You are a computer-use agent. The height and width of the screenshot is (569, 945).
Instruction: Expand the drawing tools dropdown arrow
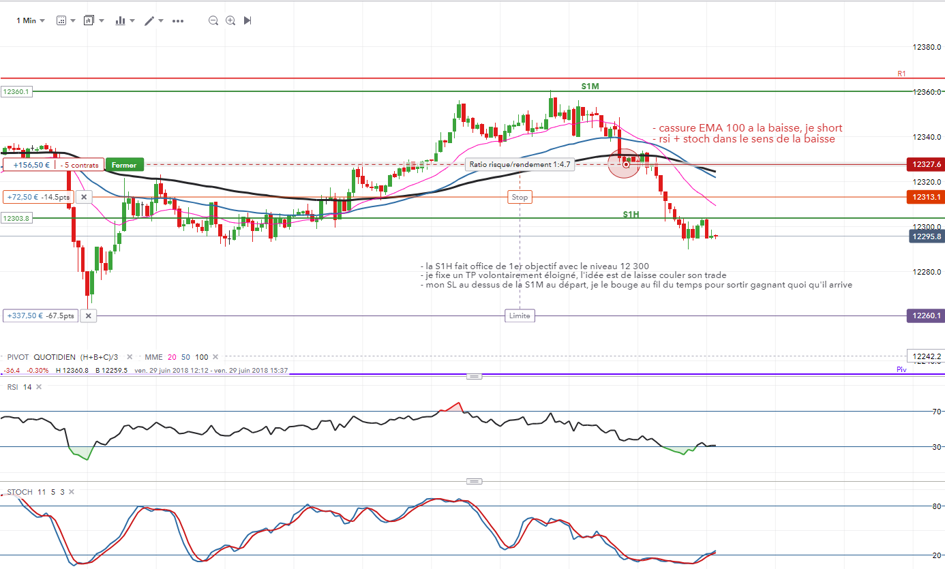click(x=161, y=20)
